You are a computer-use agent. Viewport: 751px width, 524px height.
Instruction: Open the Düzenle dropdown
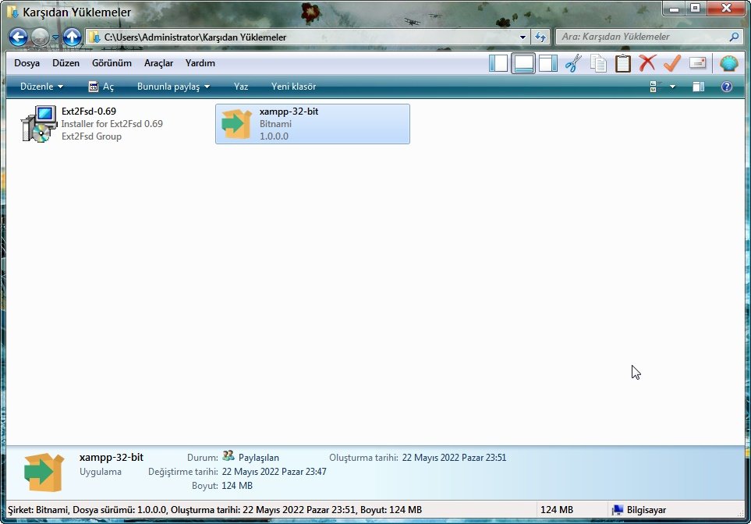click(x=41, y=87)
